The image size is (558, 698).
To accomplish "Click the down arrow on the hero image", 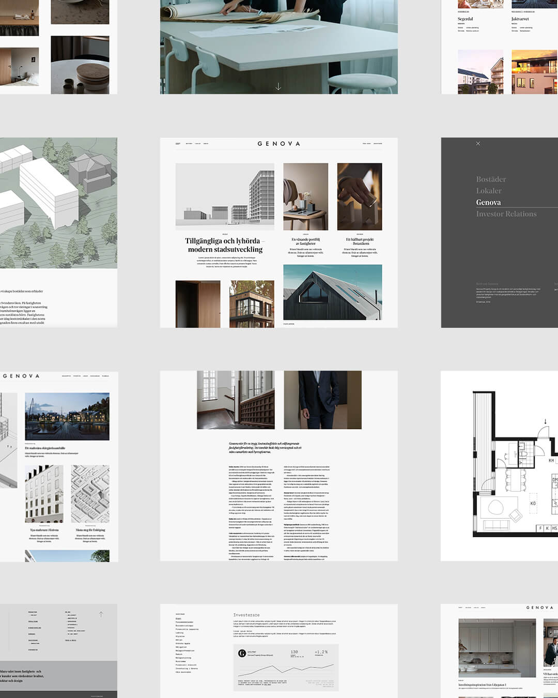I will (x=278, y=86).
